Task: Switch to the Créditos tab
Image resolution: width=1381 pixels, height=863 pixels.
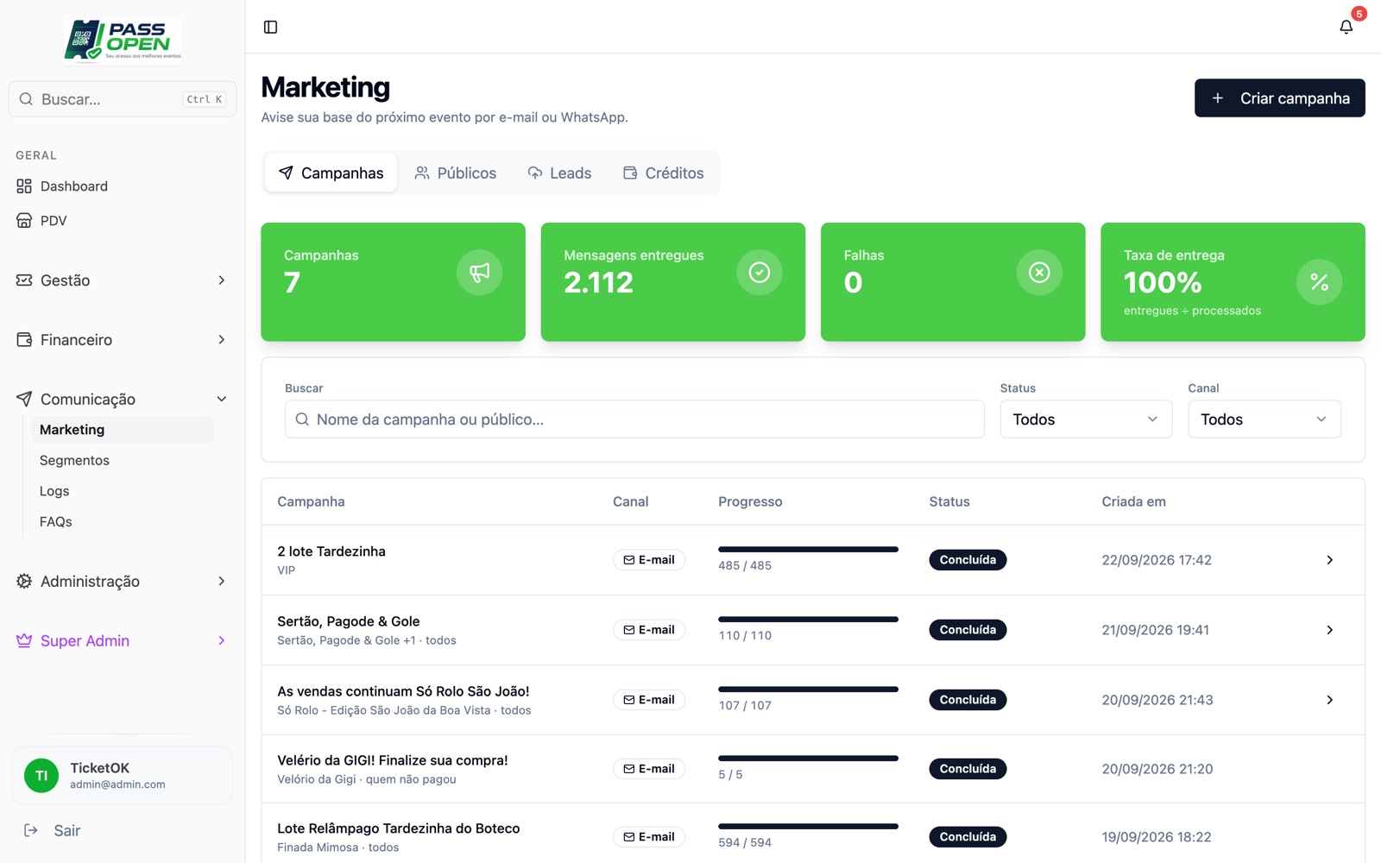Action: click(x=663, y=173)
